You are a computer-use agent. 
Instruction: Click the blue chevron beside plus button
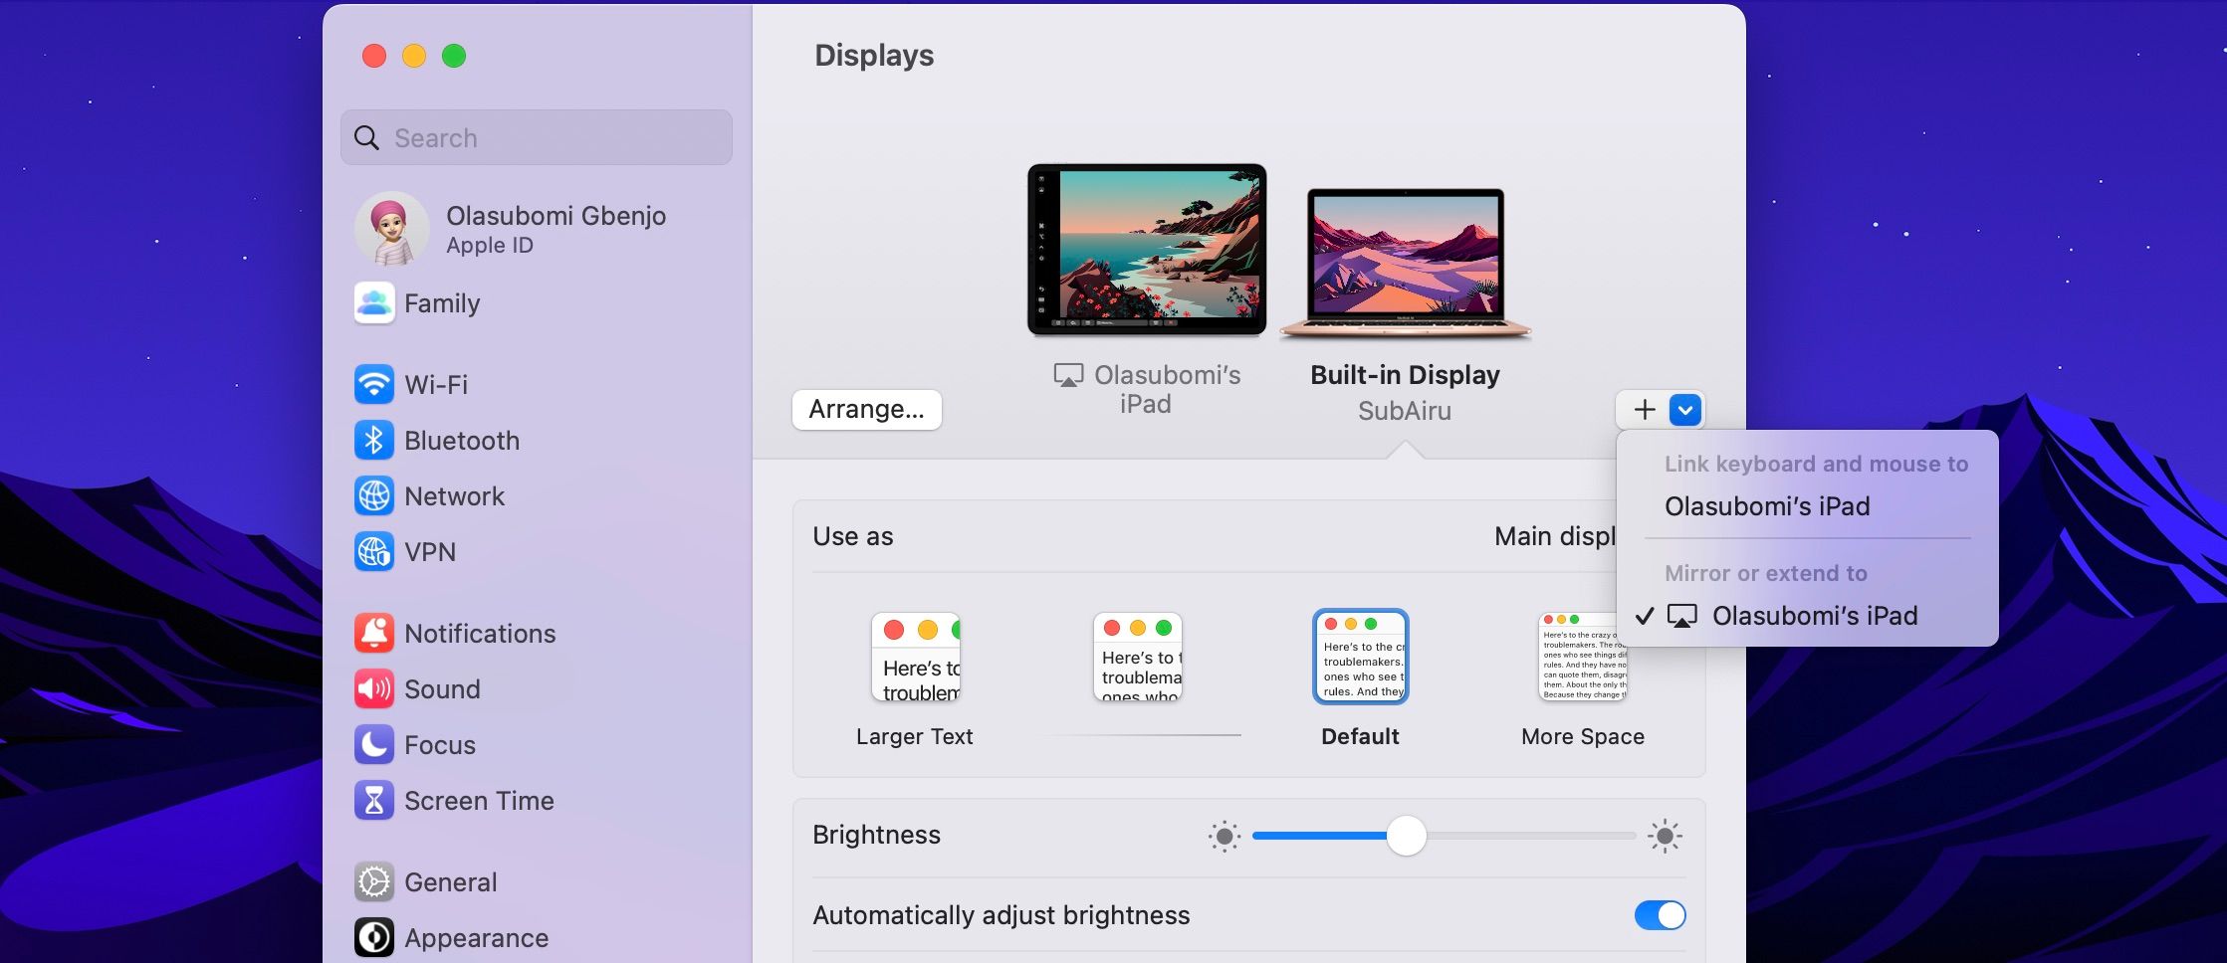(1684, 410)
